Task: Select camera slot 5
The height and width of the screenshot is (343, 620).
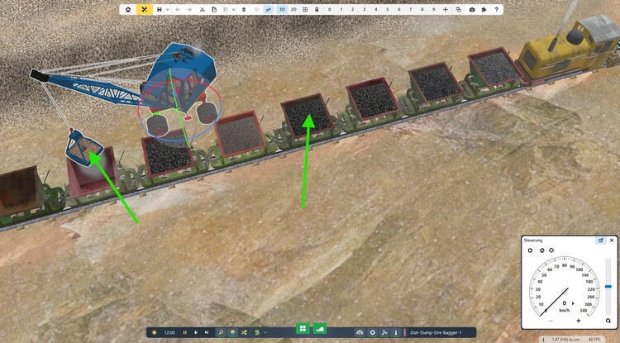Action: pyautogui.click(x=388, y=9)
